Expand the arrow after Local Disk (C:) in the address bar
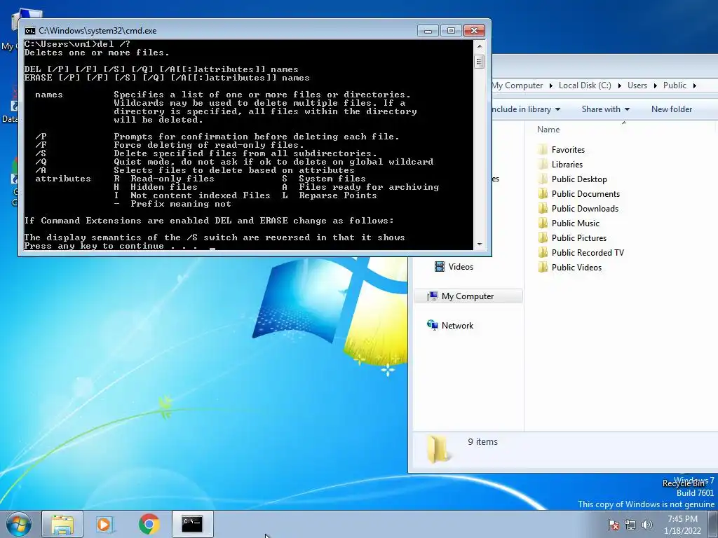 click(x=619, y=85)
